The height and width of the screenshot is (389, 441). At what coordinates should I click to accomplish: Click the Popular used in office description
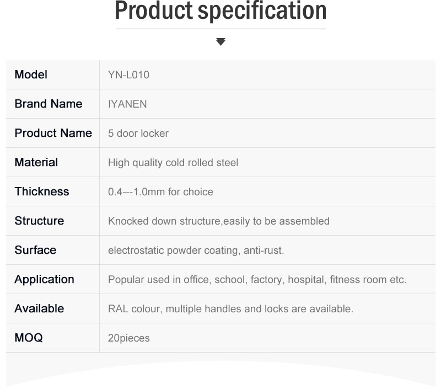coord(257,280)
